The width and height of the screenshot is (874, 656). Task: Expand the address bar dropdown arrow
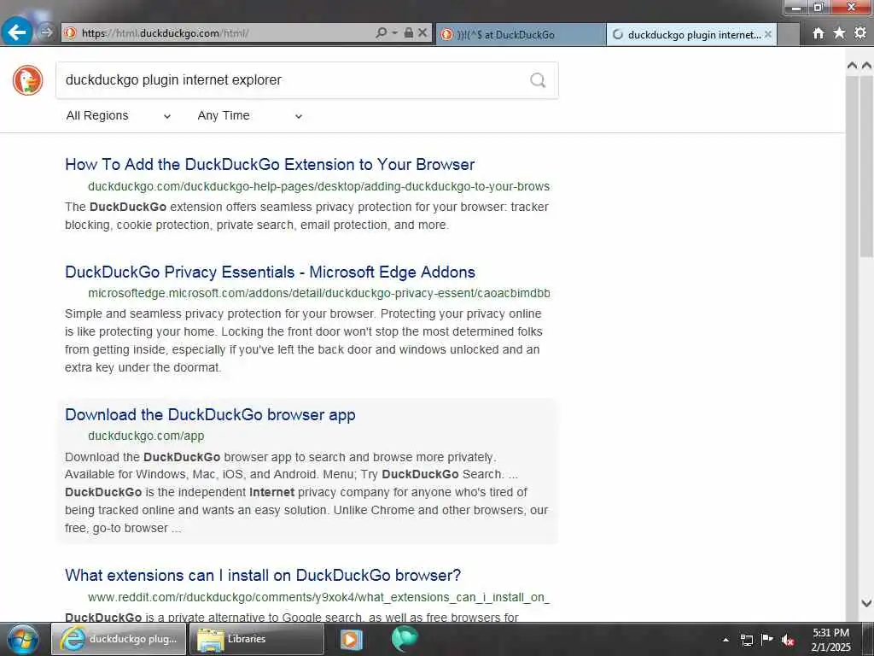[394, 33]
